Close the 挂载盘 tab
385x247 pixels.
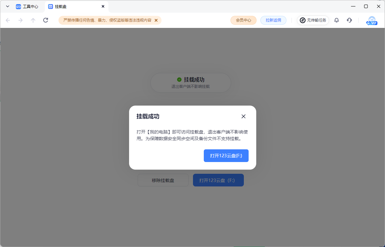click(103, 6)
